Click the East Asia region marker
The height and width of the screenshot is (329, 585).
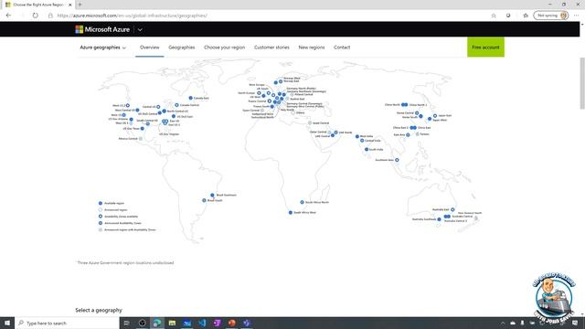[408, 135]
